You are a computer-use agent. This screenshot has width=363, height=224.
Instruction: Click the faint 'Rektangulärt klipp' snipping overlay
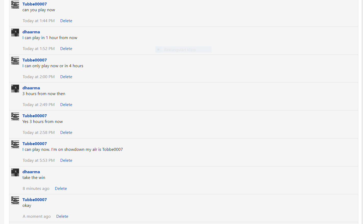click(x=183, y=49)
